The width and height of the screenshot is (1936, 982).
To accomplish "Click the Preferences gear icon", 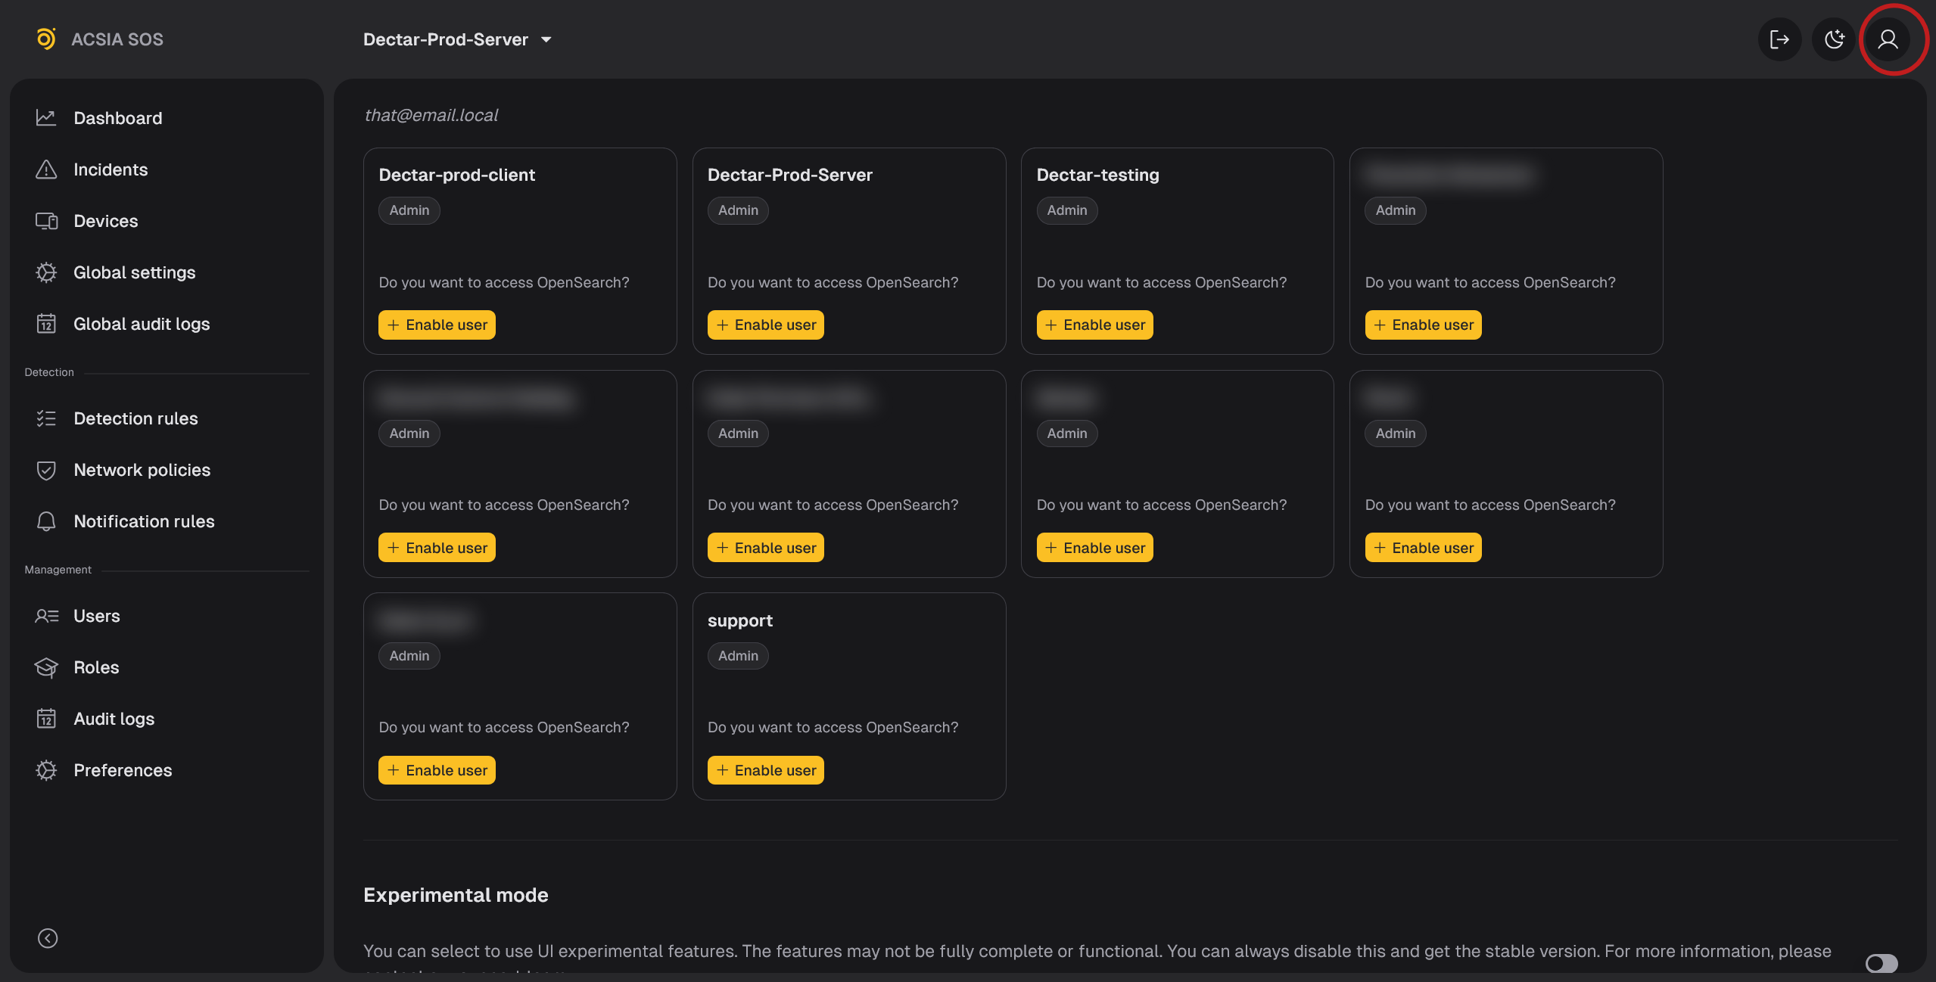I will [46, 770].
